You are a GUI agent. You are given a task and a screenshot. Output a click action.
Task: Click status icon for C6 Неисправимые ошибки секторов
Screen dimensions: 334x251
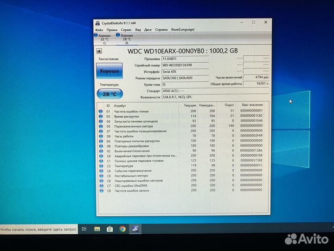coord(102,181)
